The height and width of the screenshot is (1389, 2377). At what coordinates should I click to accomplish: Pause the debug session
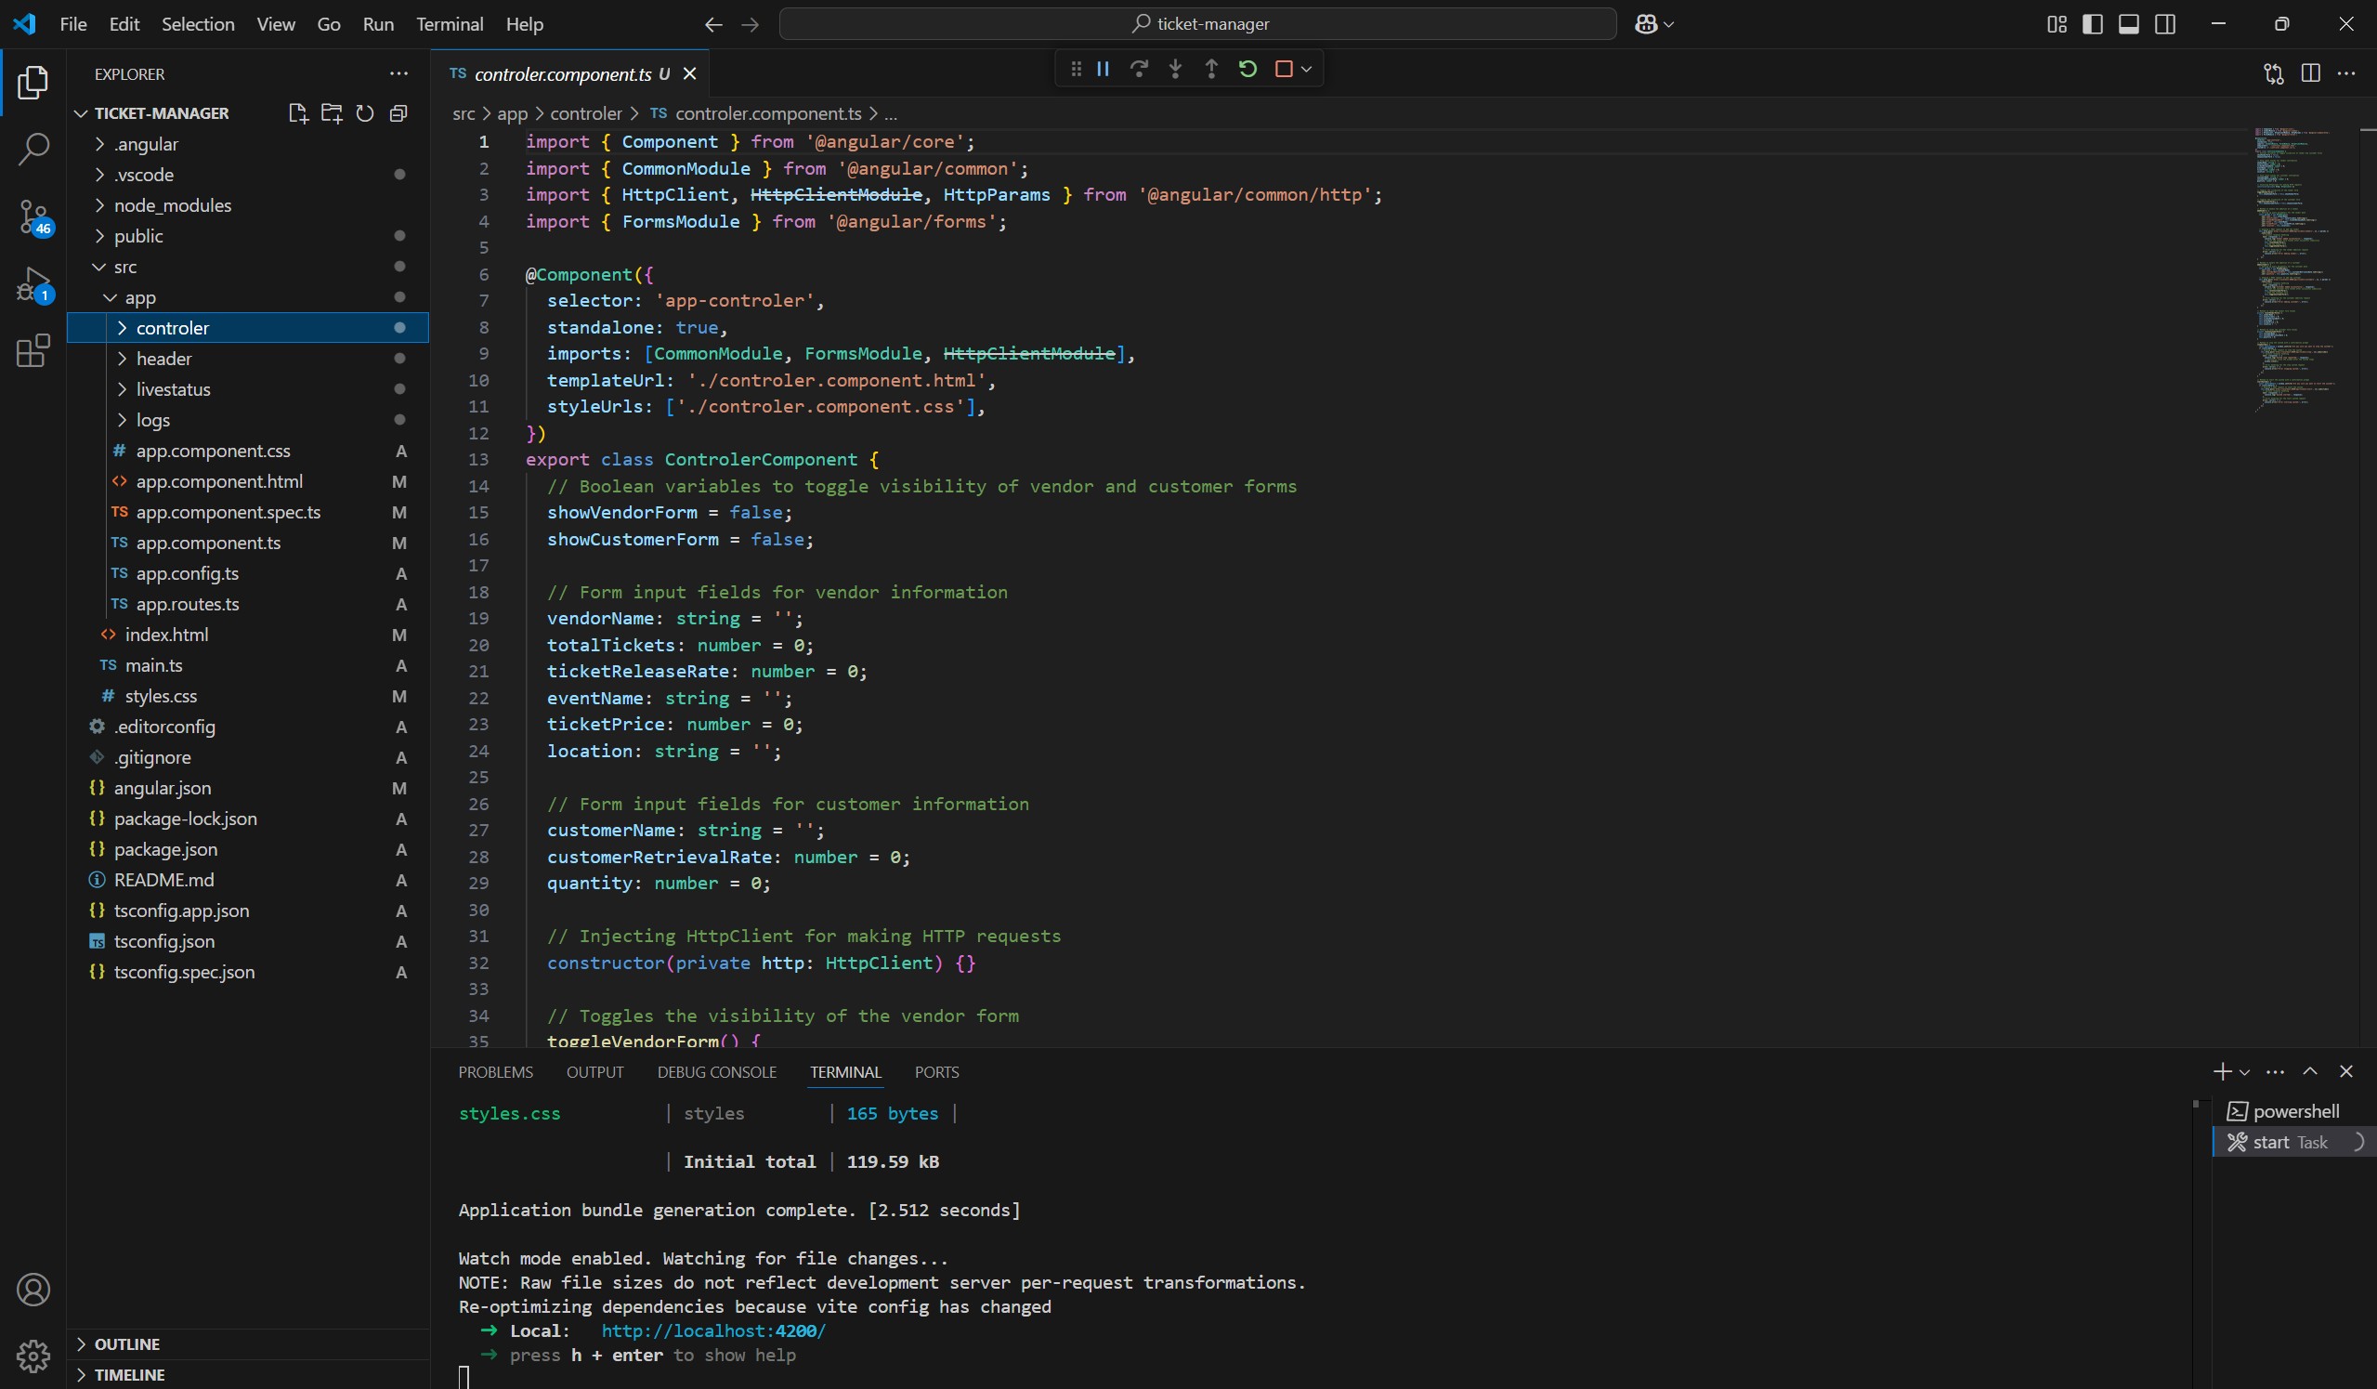[x=1103, y=69]
